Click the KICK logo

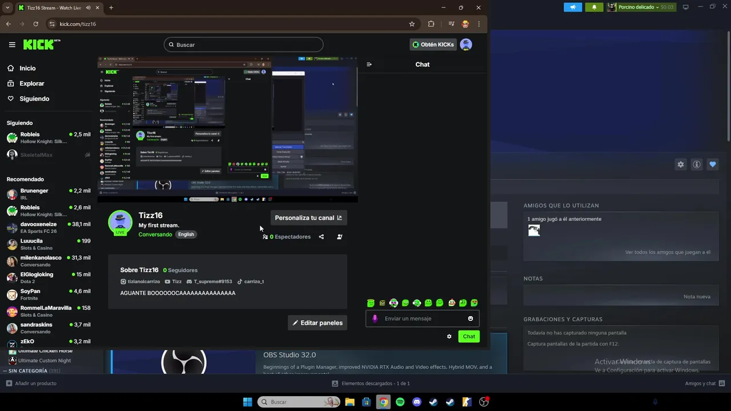click(x=42, y=45)
